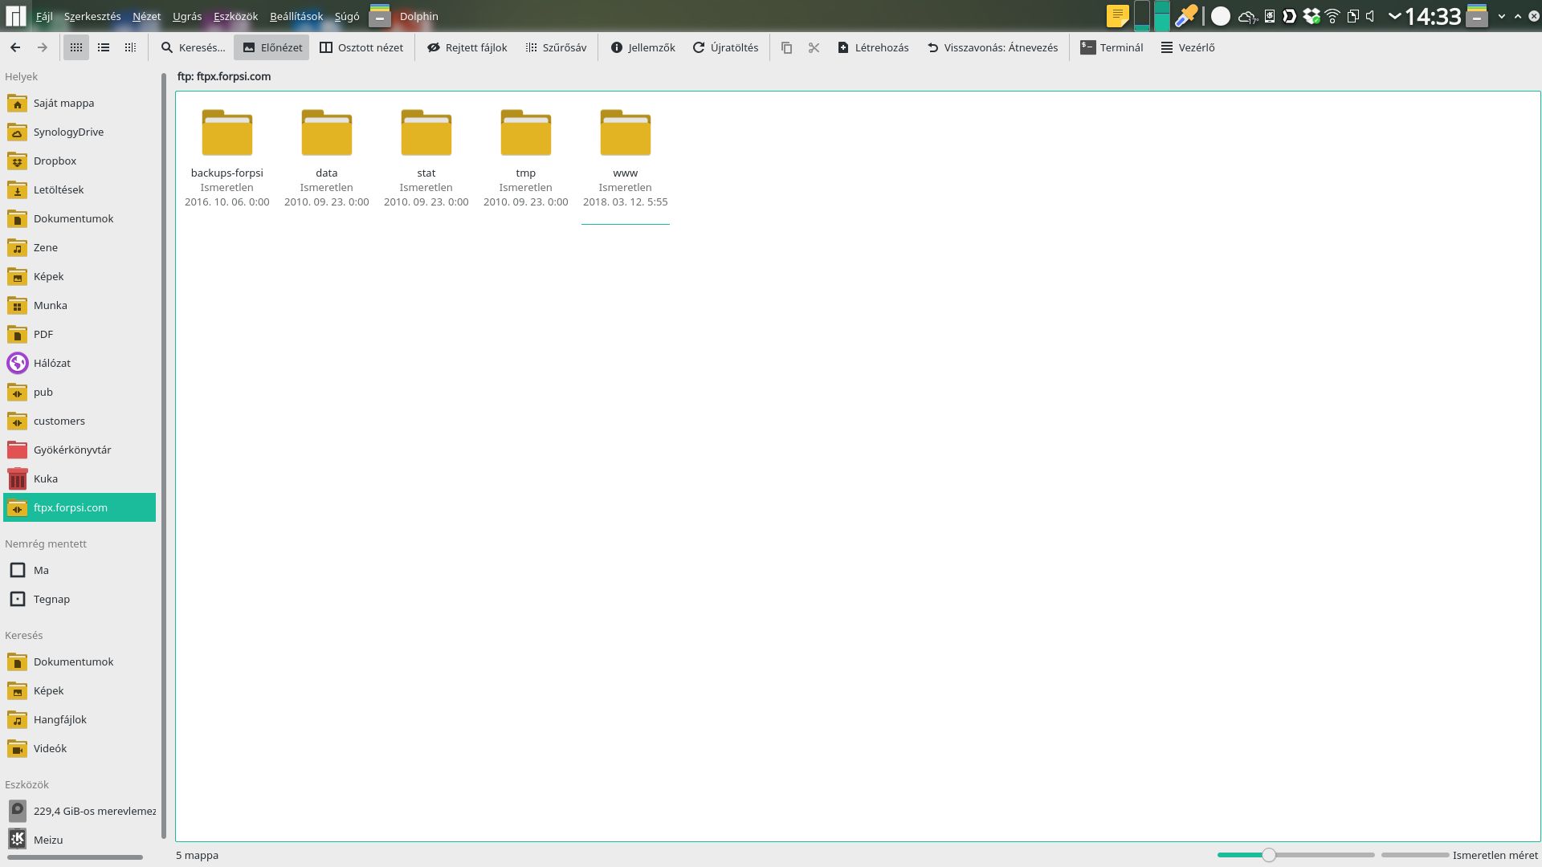Toggle Rejtett fájlok hidden files
The width and height of the screenshot is (1542, 867).
point(467,47)
